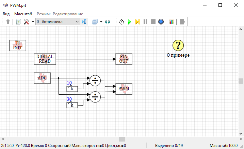This screenshot has width=244, height=149.
Task: Click the up arrow toolbar icon
Action: tap(8, 22)
